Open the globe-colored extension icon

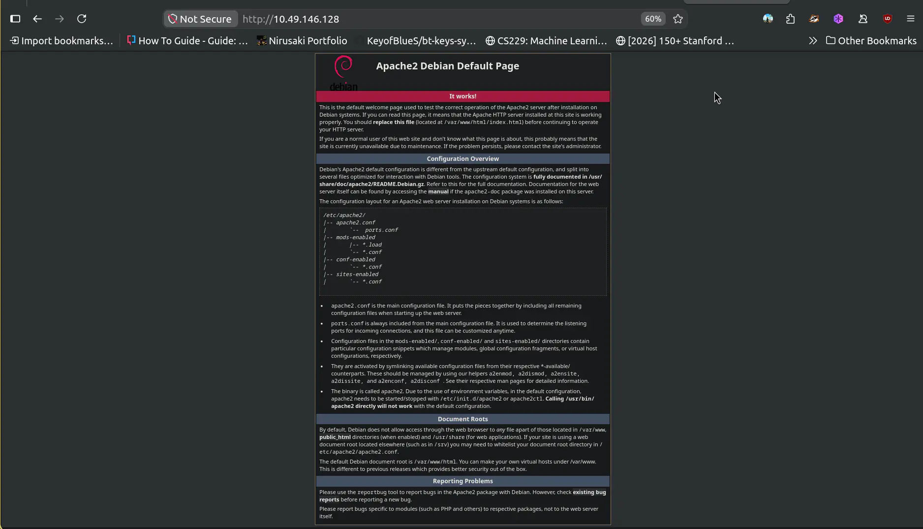tap(768, 19)
